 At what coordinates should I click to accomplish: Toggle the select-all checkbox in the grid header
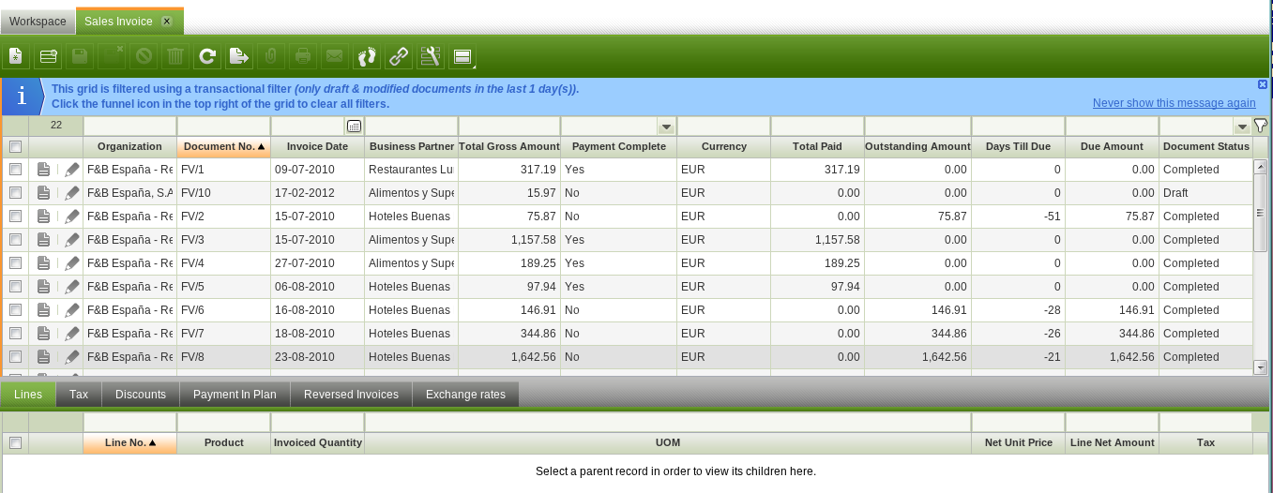tap(15, 146)
